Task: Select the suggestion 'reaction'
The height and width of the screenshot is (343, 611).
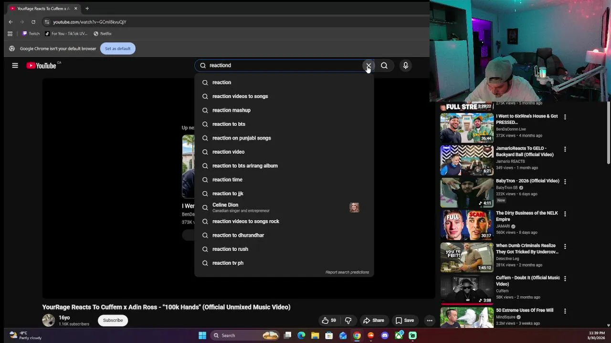Action: (284, 82)
